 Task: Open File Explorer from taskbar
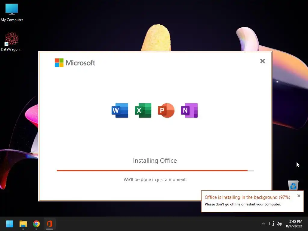pos(23,224)
